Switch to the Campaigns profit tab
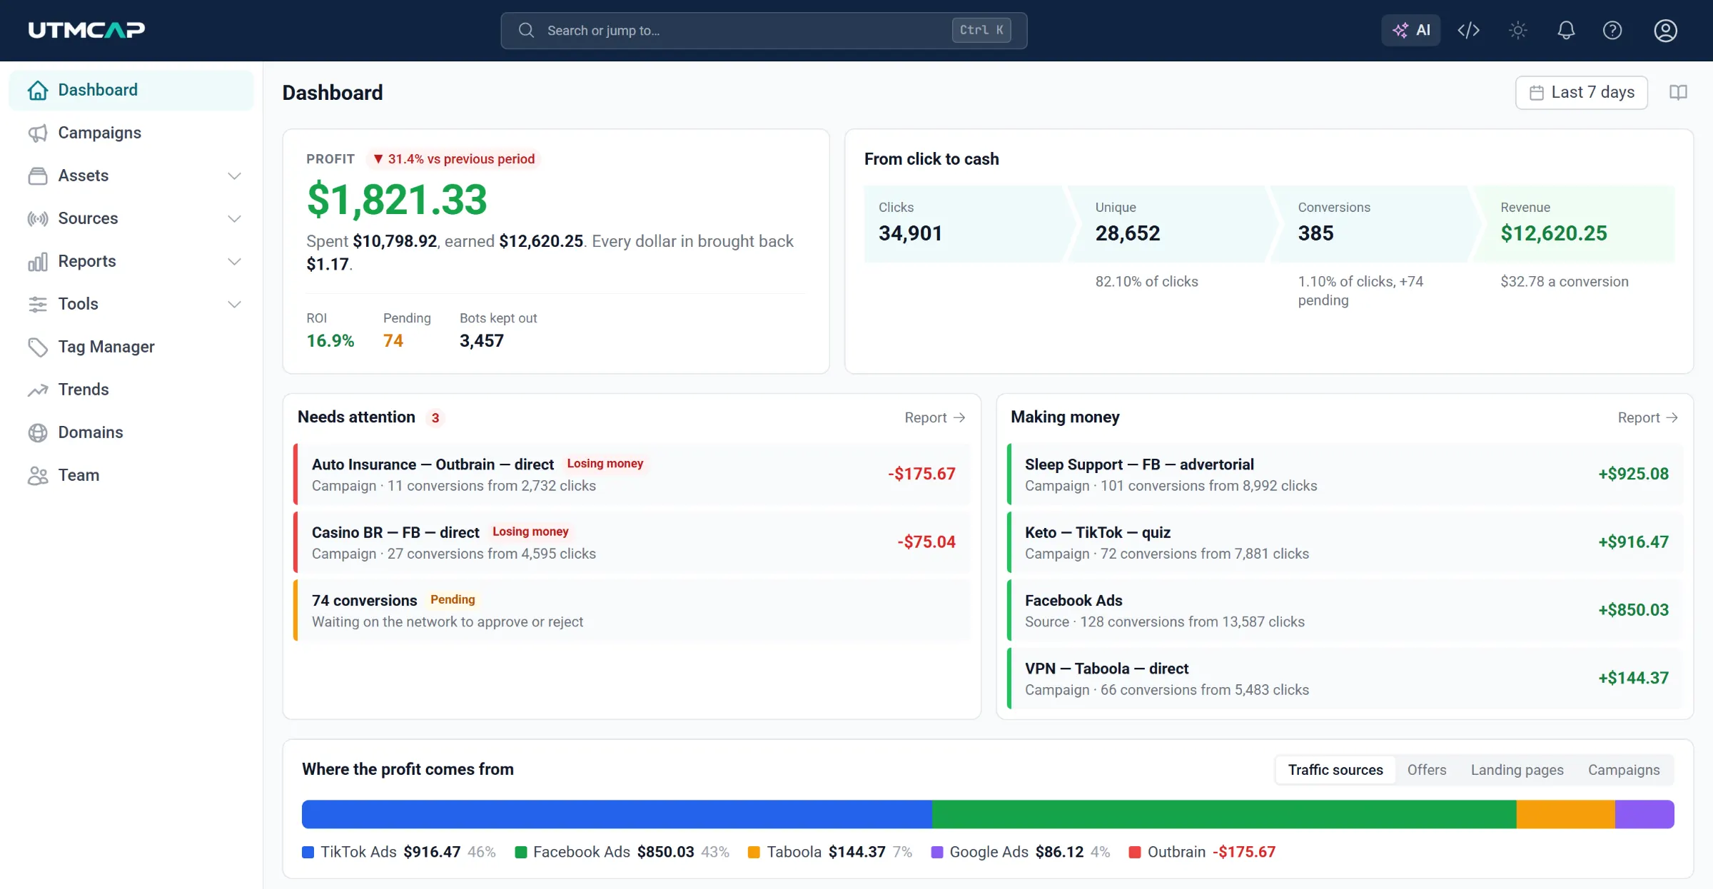Viewport: 1713px width, 889px height. pos(1624,770)
